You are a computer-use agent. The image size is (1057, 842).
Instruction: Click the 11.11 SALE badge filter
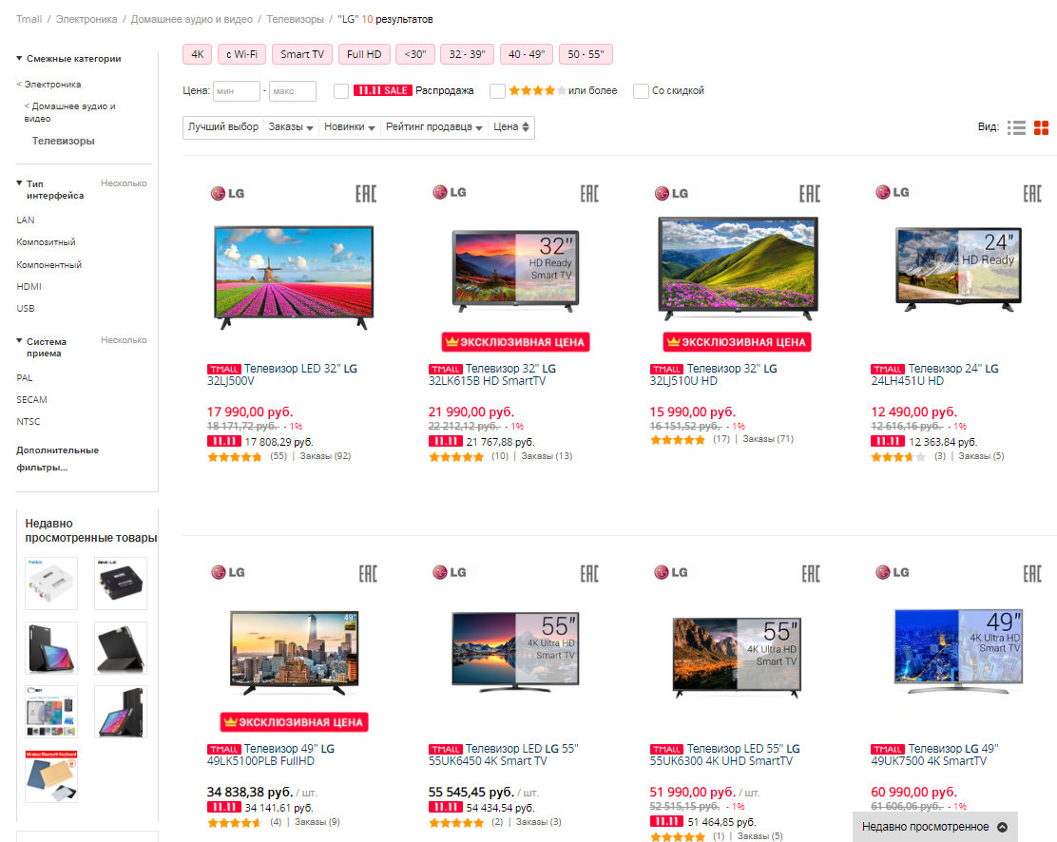click(x=381, y=91)
